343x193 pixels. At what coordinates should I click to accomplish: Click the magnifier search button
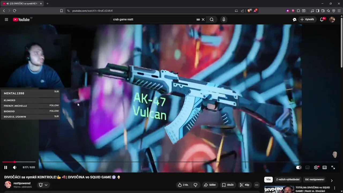tap(212, 19)
